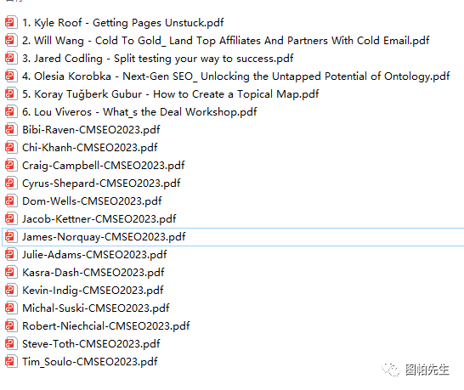
Task: Click PDF icon beside Bibi-Raven file
Action: tap(11, 130)
